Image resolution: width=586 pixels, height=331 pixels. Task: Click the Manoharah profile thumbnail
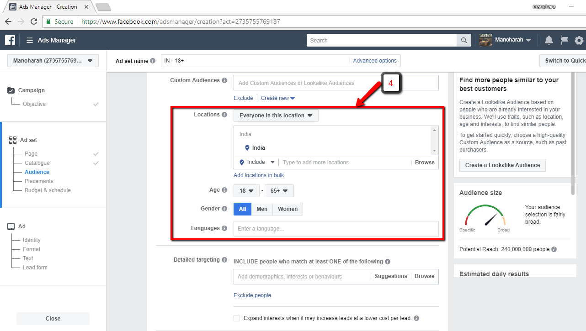485,40
